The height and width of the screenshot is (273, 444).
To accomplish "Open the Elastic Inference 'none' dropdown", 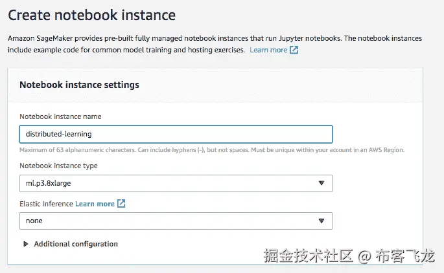I will 176,221.
